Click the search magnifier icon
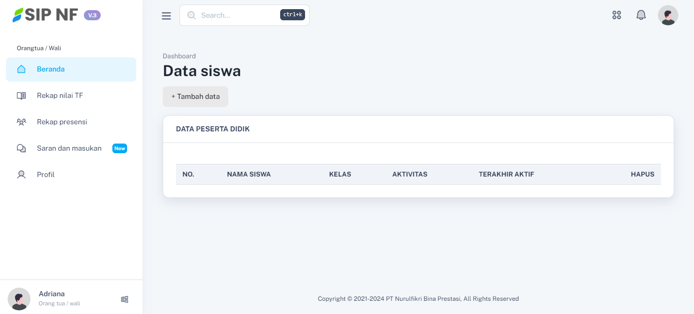This screenshot has height=314, width=694. pos(192,15)
